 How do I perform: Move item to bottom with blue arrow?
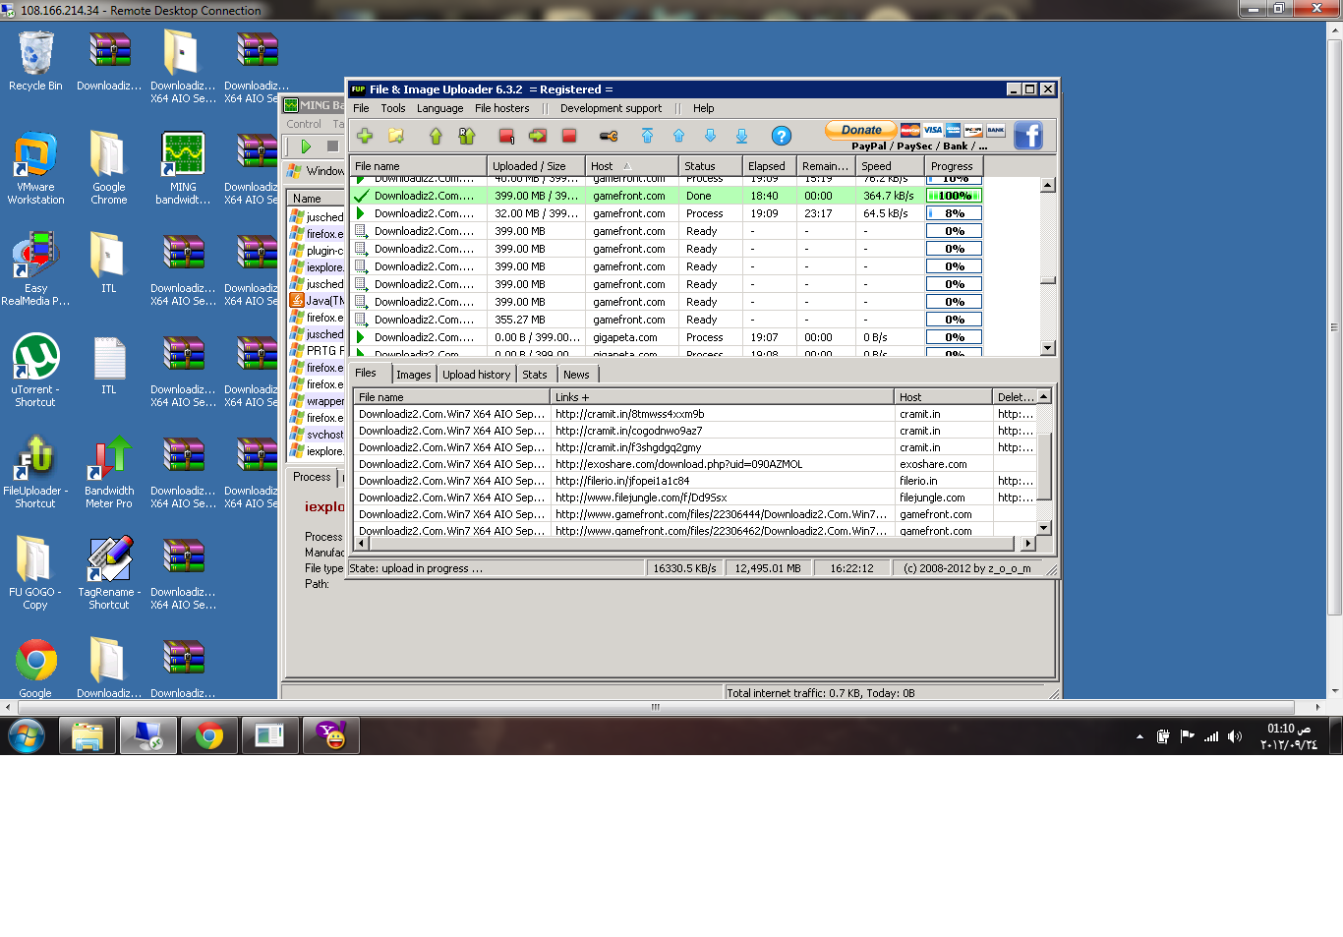pyautogui.click(x=741, y=136)
